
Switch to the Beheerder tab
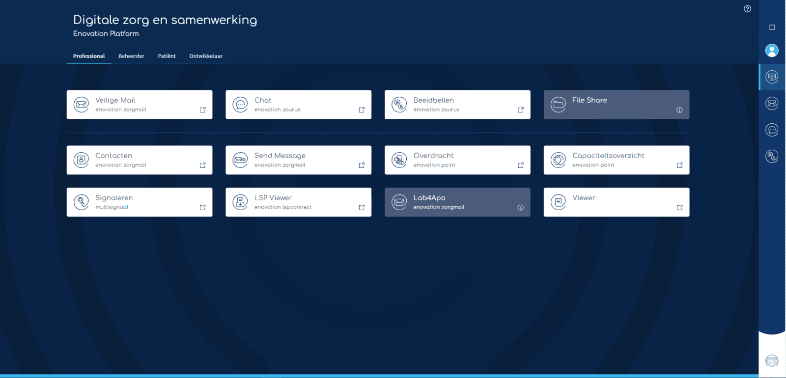(131, 56)
